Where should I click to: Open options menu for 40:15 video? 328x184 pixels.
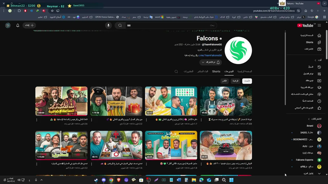(x=91, y=164)
